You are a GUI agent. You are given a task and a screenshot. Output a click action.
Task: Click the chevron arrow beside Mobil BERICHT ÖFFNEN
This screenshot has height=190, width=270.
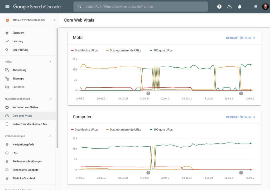click(x=254, y=38)
